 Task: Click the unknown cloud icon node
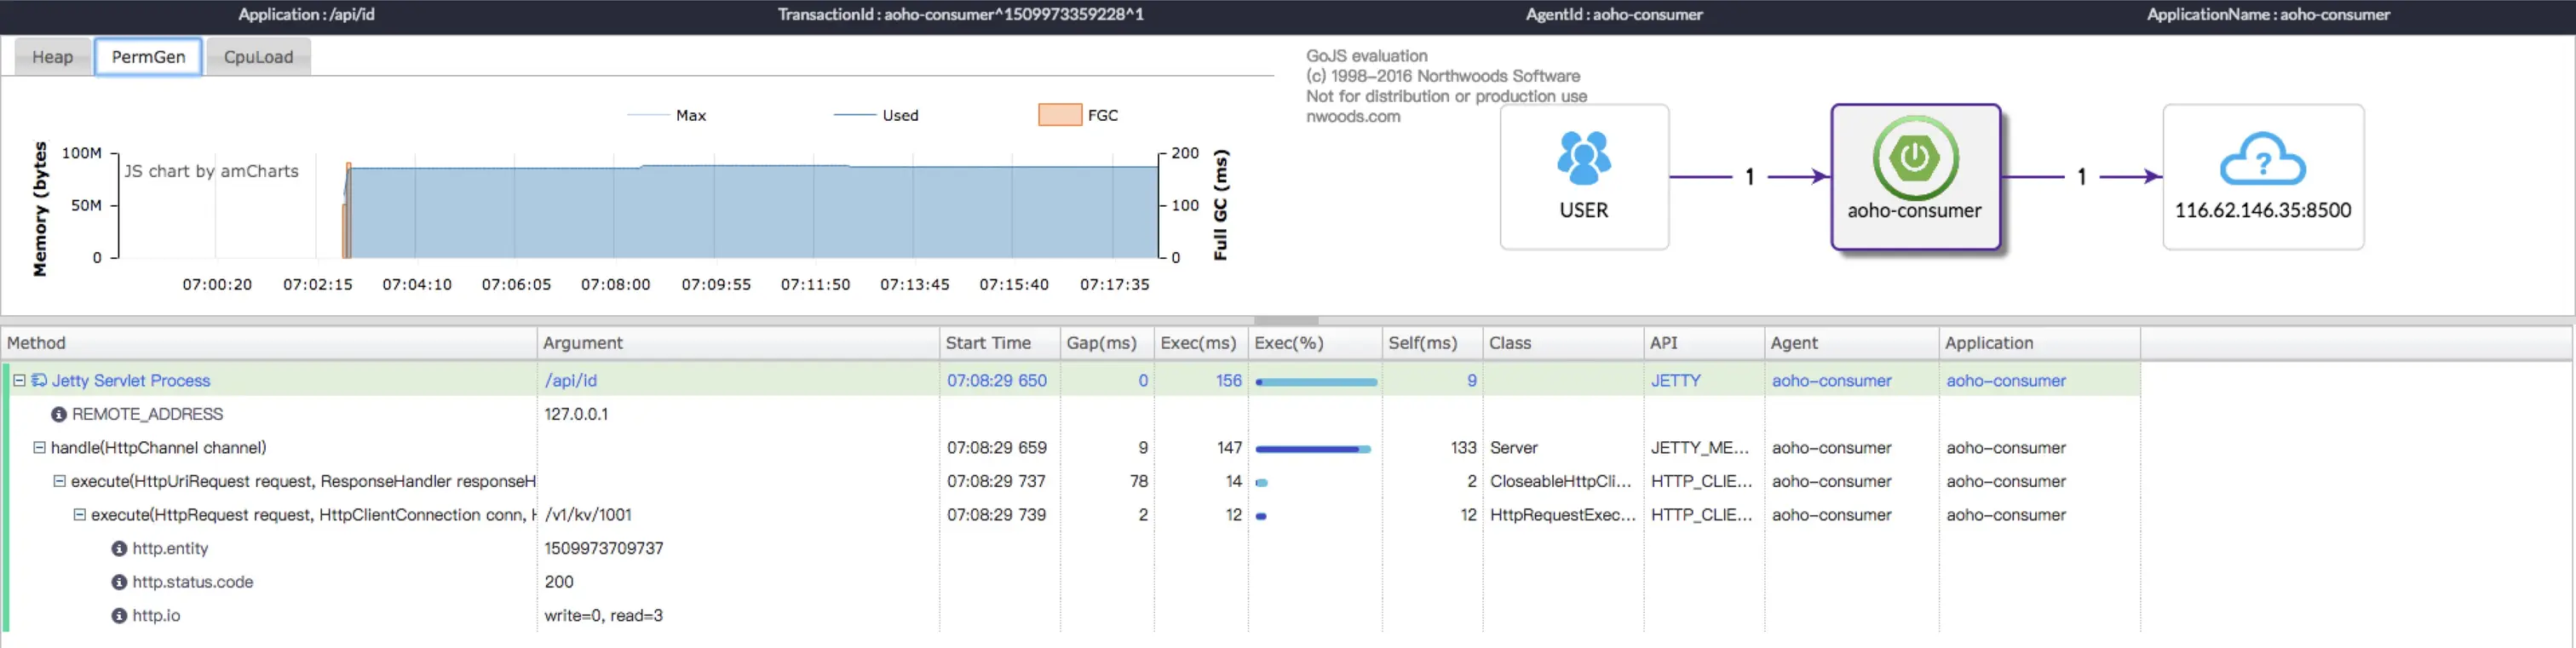click(x=2262, y=159)
